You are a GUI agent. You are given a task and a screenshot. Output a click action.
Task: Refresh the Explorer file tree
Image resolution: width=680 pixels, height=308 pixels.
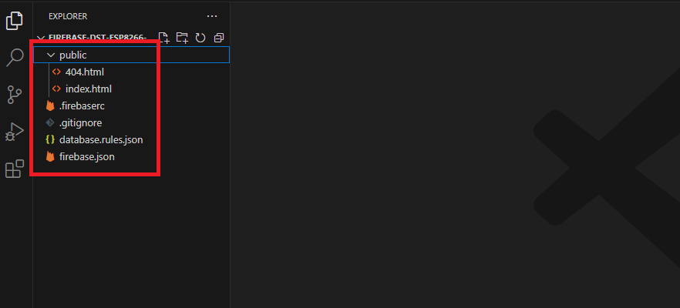coord(200,38)
